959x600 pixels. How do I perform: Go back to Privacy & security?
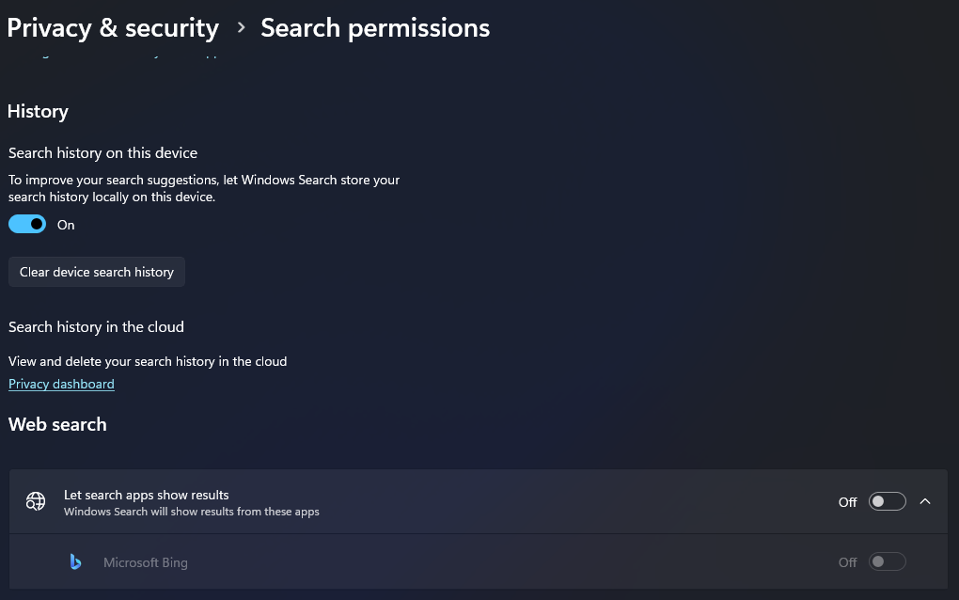pos(113,28)
